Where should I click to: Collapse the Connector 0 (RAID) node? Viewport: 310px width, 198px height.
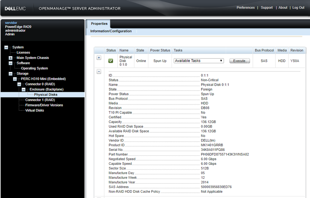click(19, 84)
